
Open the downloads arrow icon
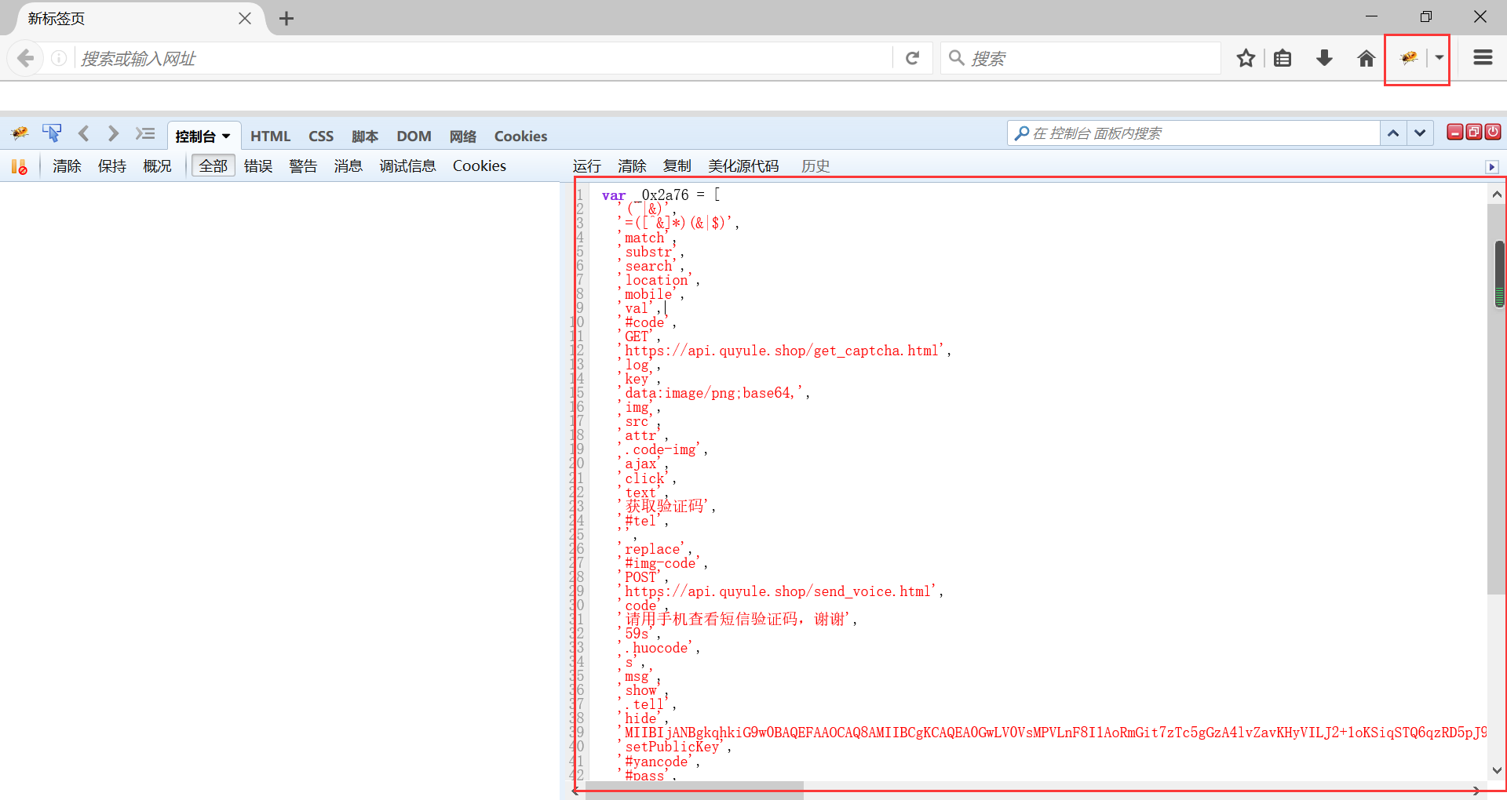[1324, 58]
